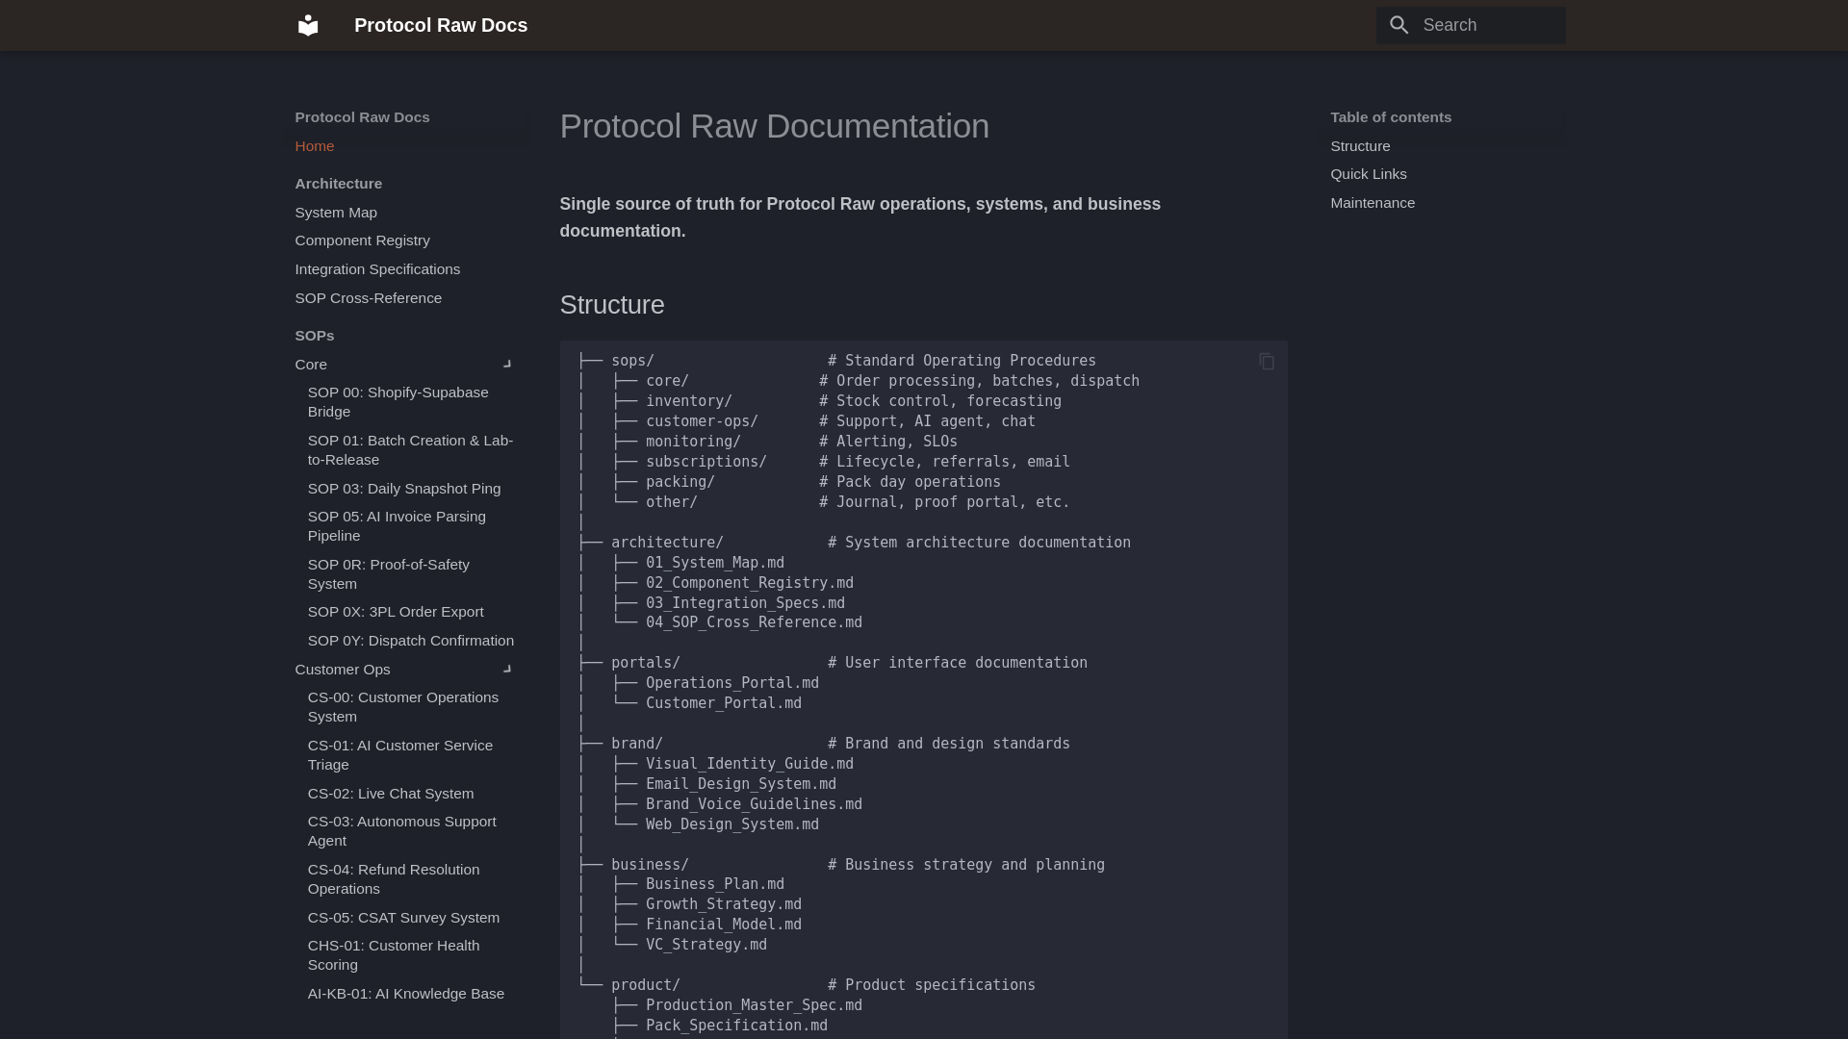The image size is (1848, 1039).
Task: Click the Protocol Raw Documentation page heading
Action: click(x=775, y=126)
